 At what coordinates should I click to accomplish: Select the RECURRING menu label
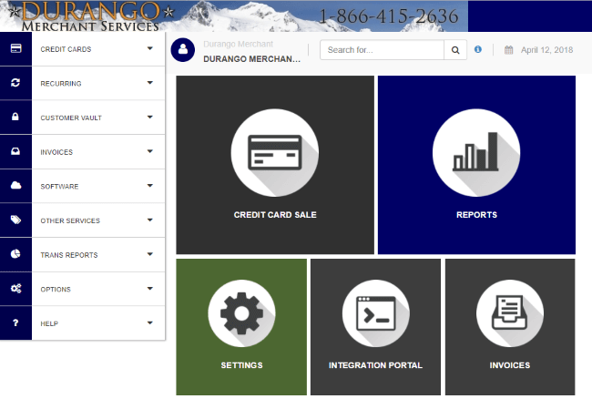[x=61, y=84]
